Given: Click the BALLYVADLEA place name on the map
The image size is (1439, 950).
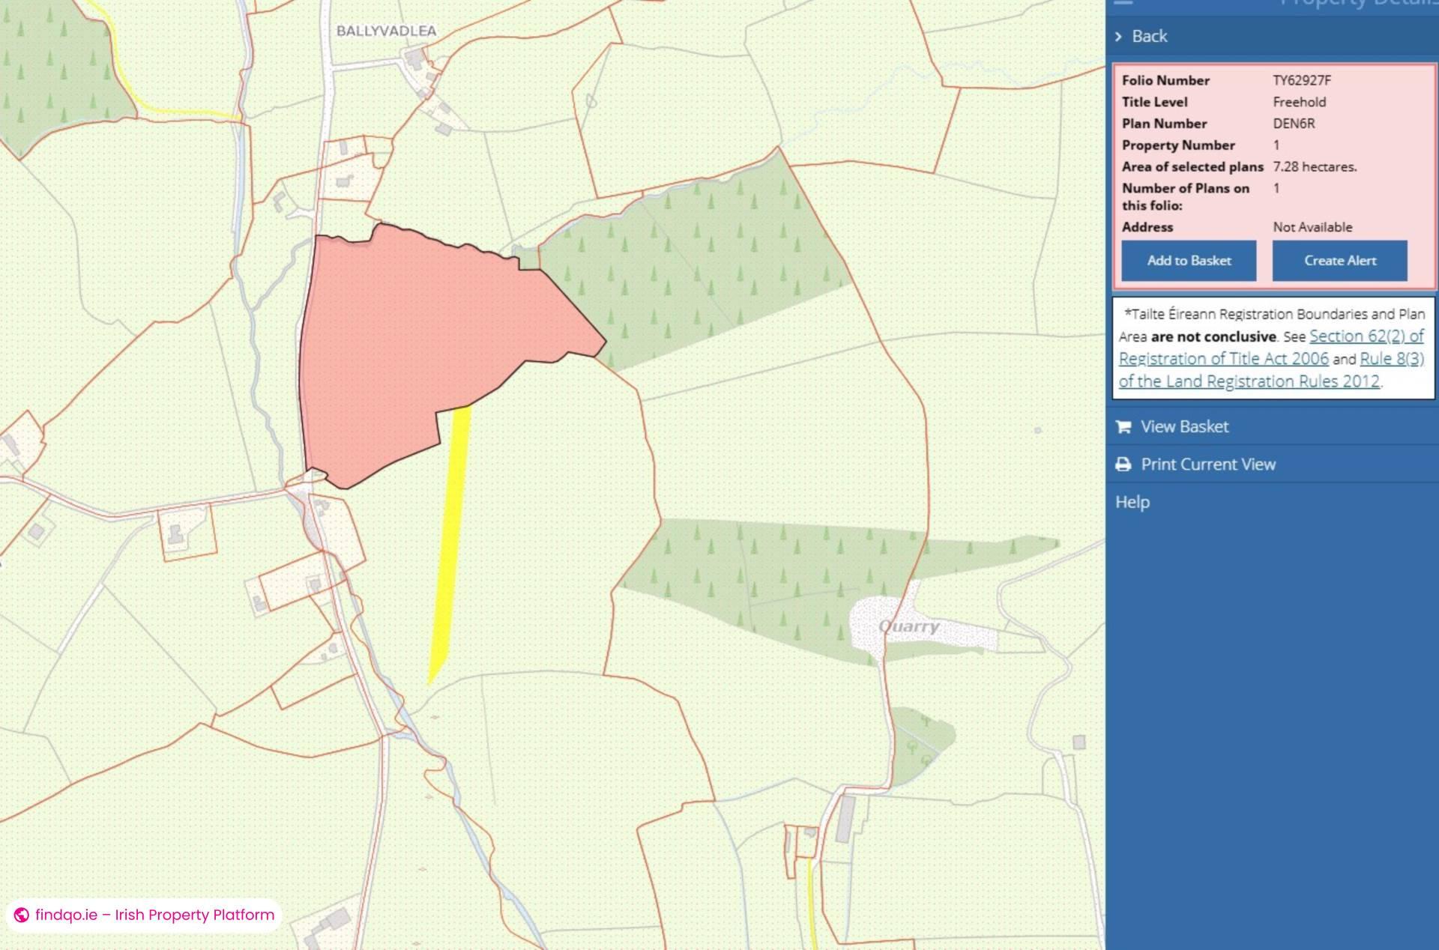Looking at the screenshot, I should [x=387, y=31].
